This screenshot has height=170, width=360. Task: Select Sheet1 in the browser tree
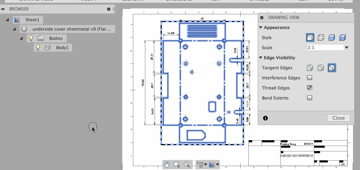click(x=33, y=20)
